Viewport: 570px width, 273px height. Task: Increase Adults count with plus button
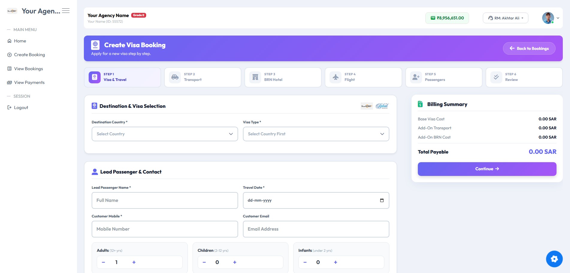pos(134,262)
